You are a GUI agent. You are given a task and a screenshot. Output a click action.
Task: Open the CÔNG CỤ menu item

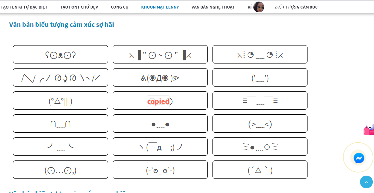point(120,7)
